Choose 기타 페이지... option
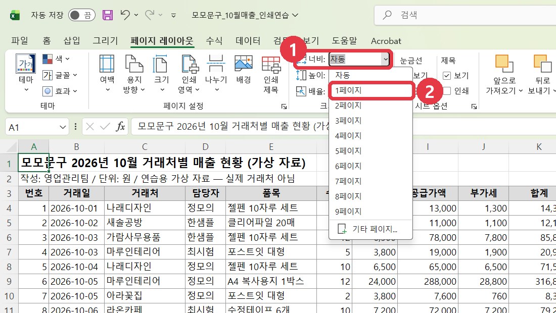The image size is (556, 313). (370, 229)
